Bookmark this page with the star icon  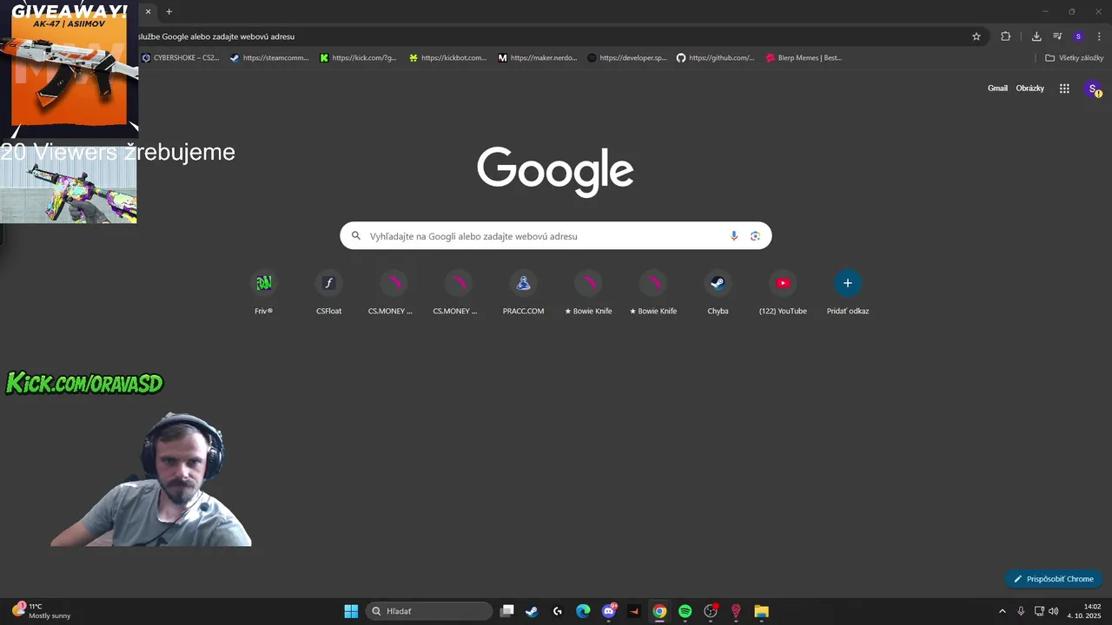976,36
